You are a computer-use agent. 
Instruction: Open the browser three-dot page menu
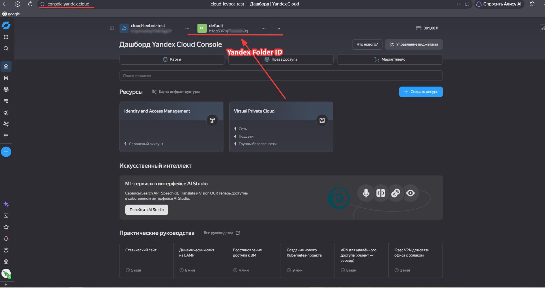[459, 4]
